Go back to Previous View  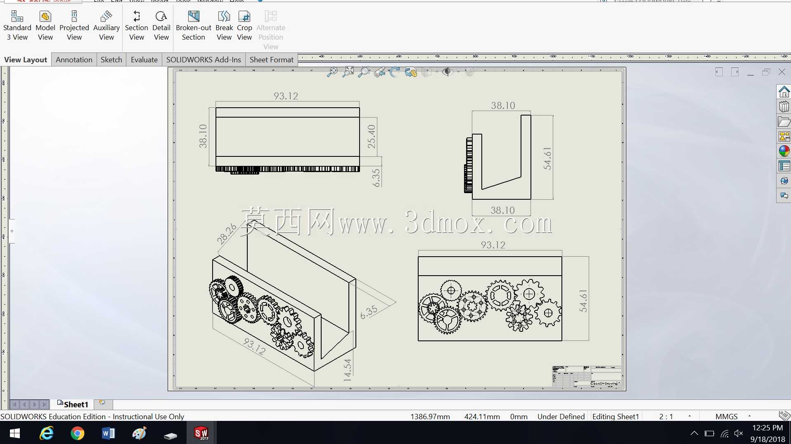coord(379,72)
